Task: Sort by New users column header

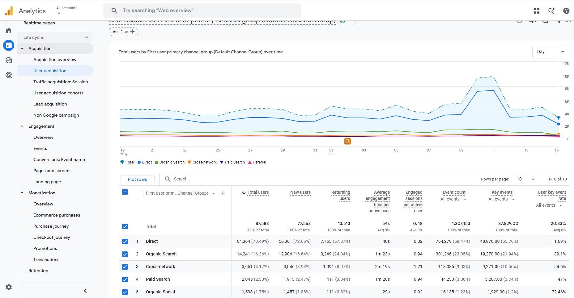Action: point(300,192)
